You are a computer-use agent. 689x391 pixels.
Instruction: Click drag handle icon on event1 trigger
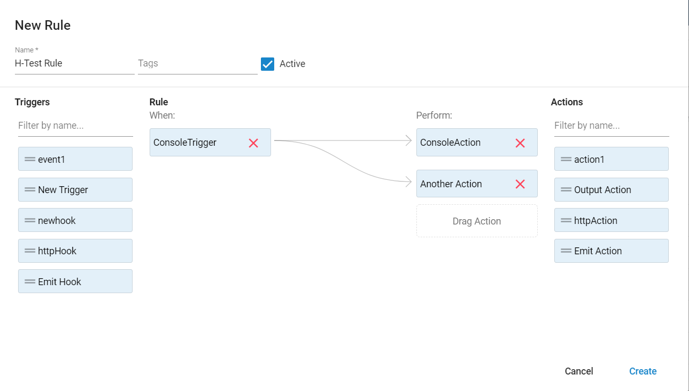pyautogui.click(x=30, y=159)
